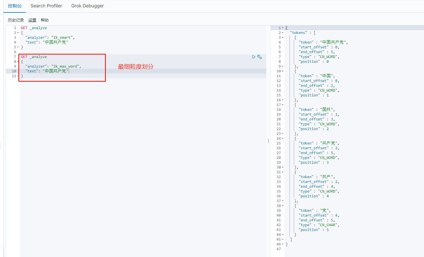Image resolution: width=424 pixels, height=257 pixels.
Task: Click the "position" : 4 line
Action: click(x=314, y=196)
